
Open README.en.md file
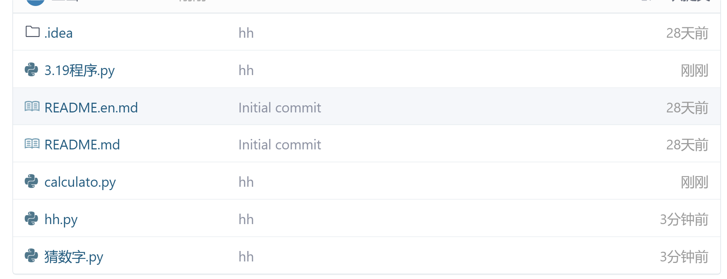click(x=91, y=108)
